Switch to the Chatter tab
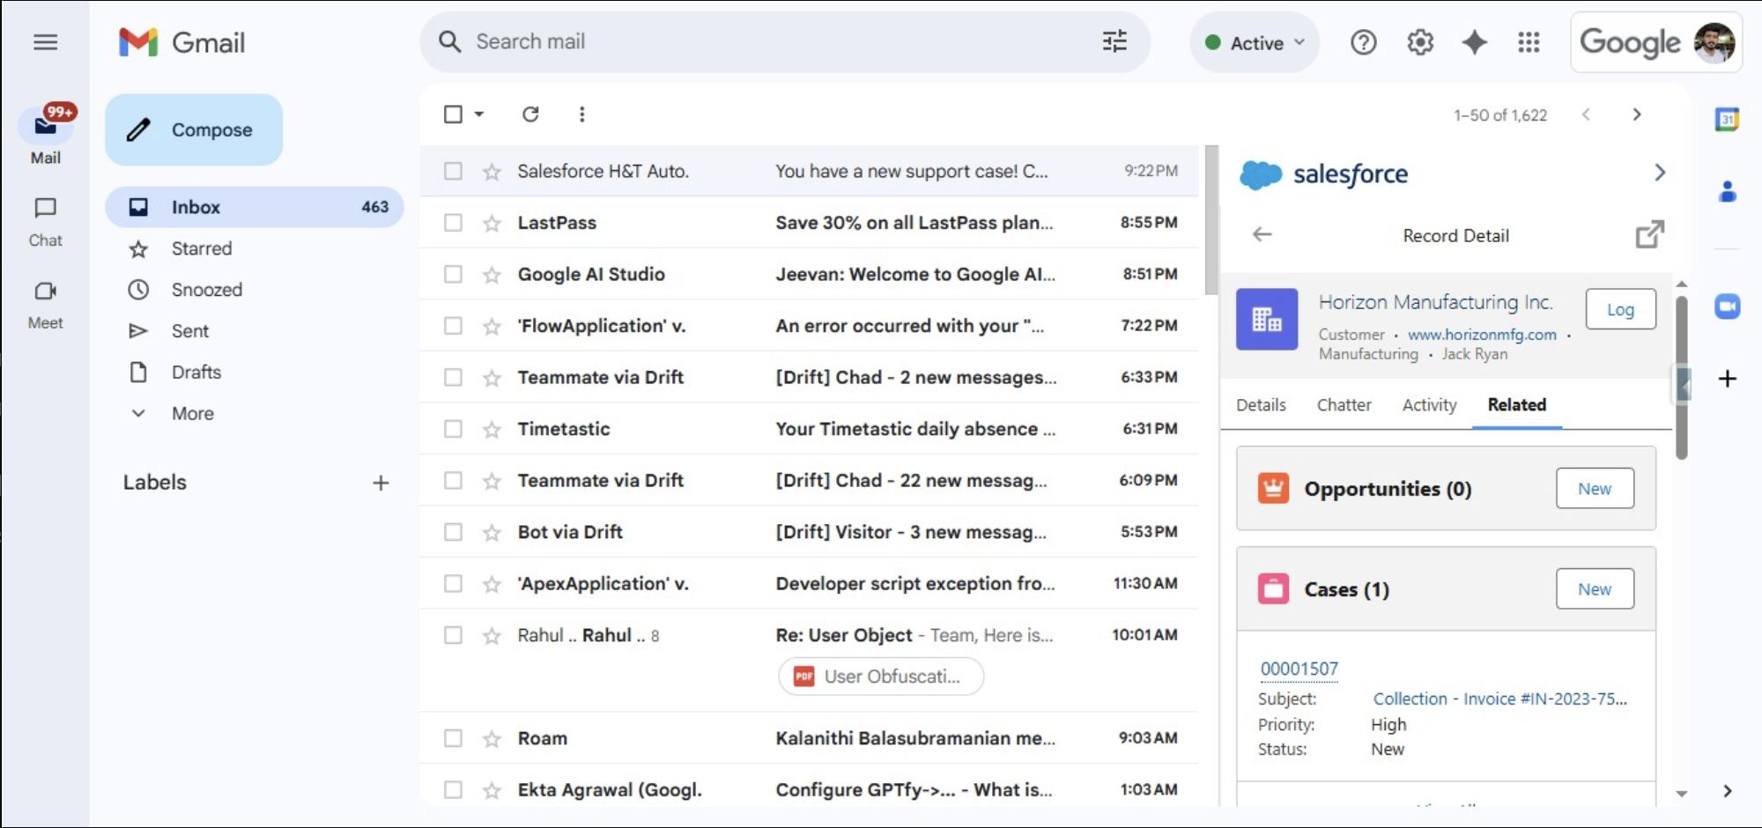 pos(1344,404)
